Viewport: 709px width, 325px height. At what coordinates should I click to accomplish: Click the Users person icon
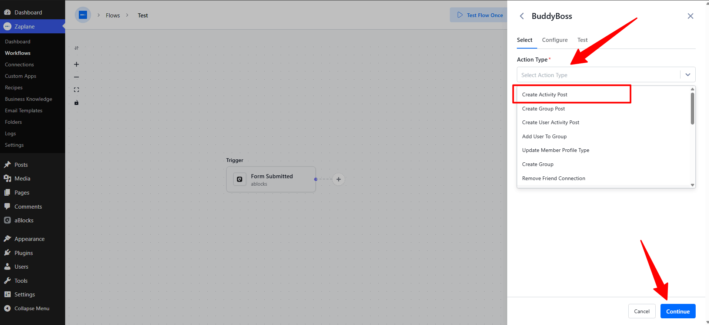tap(7, 266)
